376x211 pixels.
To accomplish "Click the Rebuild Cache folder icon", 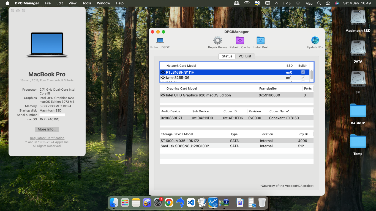I will pyautogui.click(x=240, y=40).
